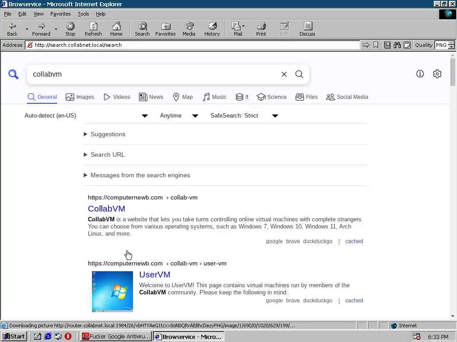Open the Windows Start button
Screen dimensions: 457x342
[x=14, y=337]
